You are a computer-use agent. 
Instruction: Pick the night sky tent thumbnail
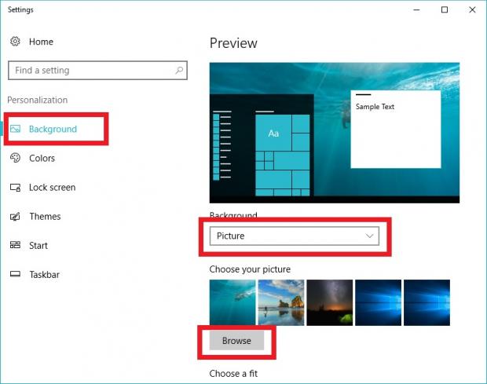click(329, 302)
